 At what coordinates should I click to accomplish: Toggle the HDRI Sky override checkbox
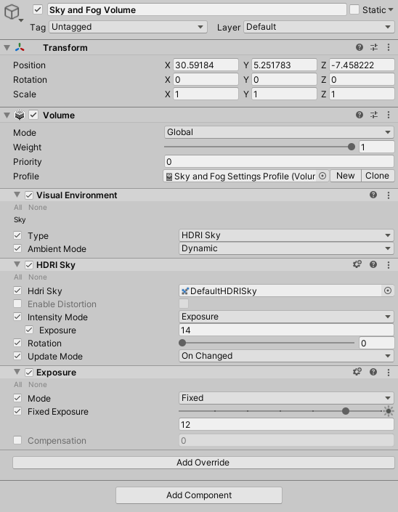pos(29,265)
